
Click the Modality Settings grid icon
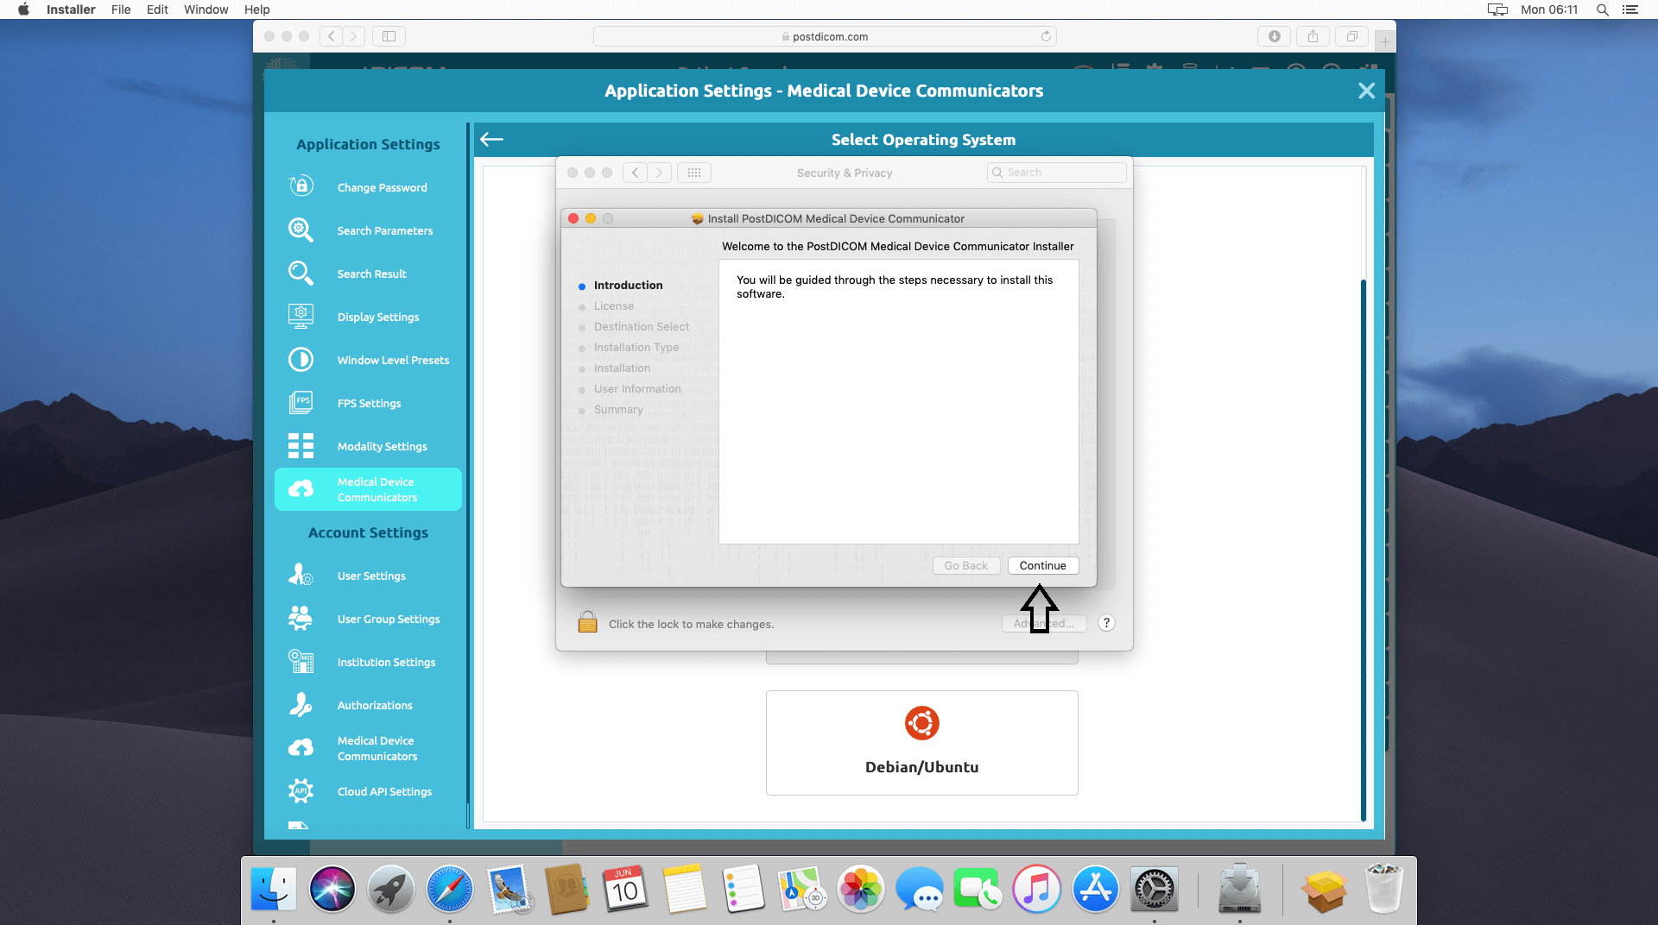(301, 445)
